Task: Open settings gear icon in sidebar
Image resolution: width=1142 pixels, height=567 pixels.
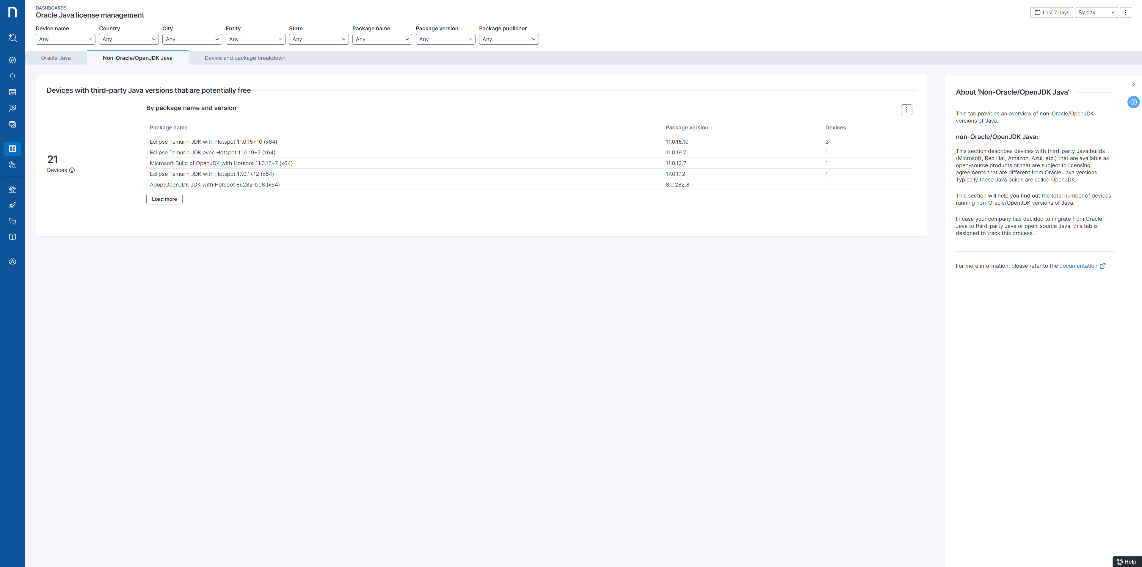Action: coord(12,262)
